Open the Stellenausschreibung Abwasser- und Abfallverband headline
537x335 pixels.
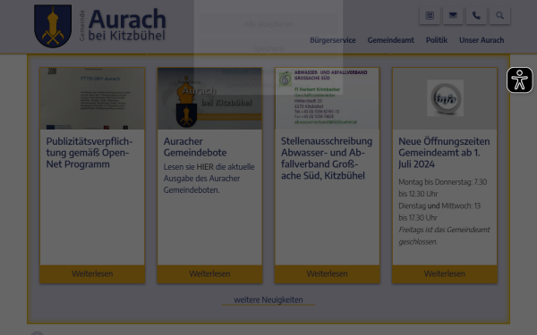[x=327, y=158]
